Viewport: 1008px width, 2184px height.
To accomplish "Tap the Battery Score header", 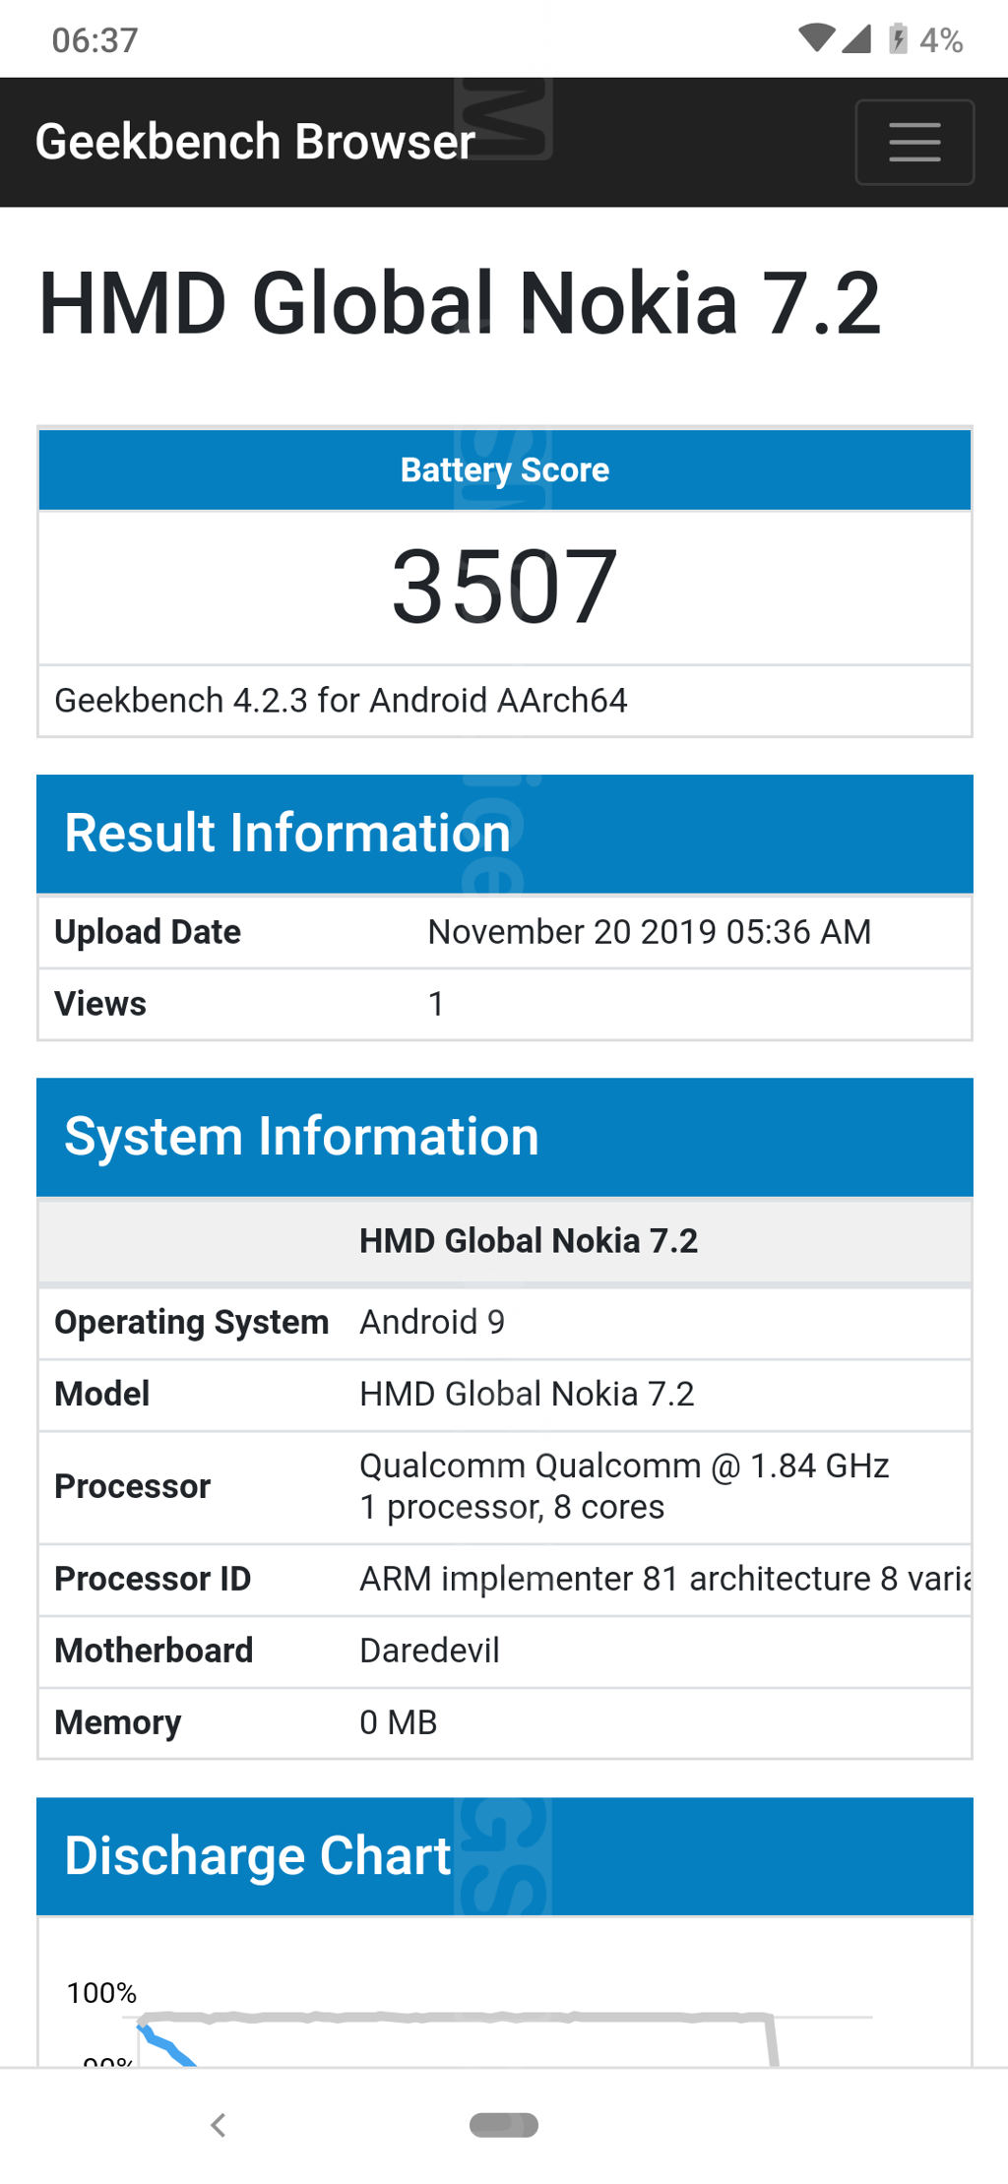I will click(504, 469).
